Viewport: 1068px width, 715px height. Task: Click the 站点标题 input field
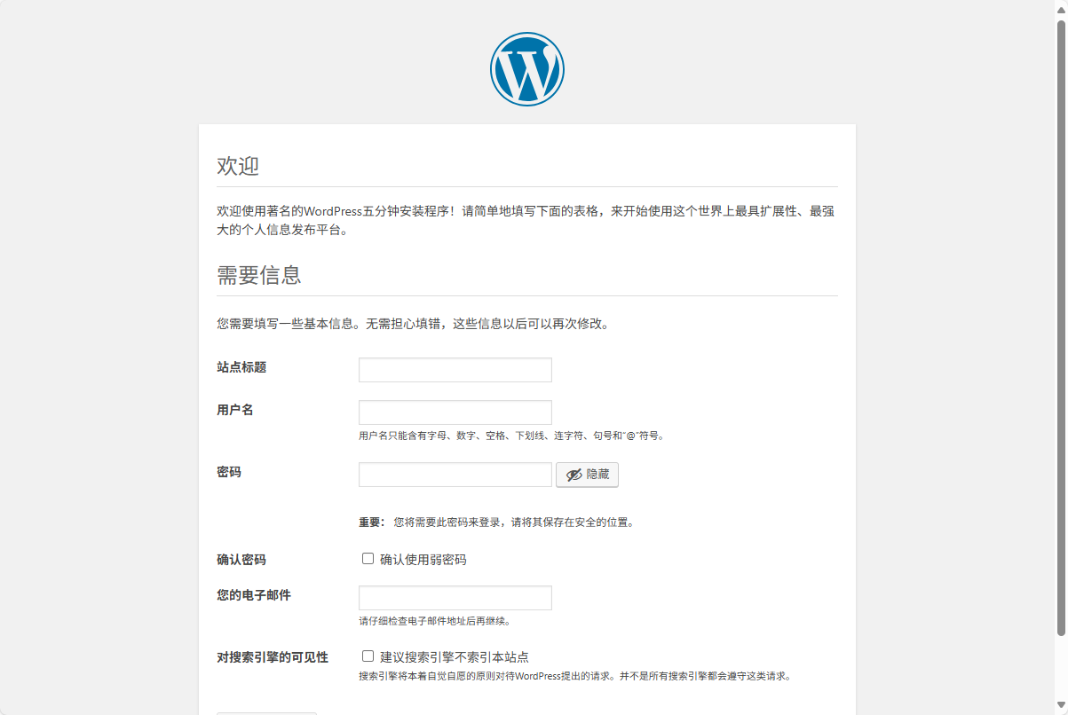pos(455,370)
